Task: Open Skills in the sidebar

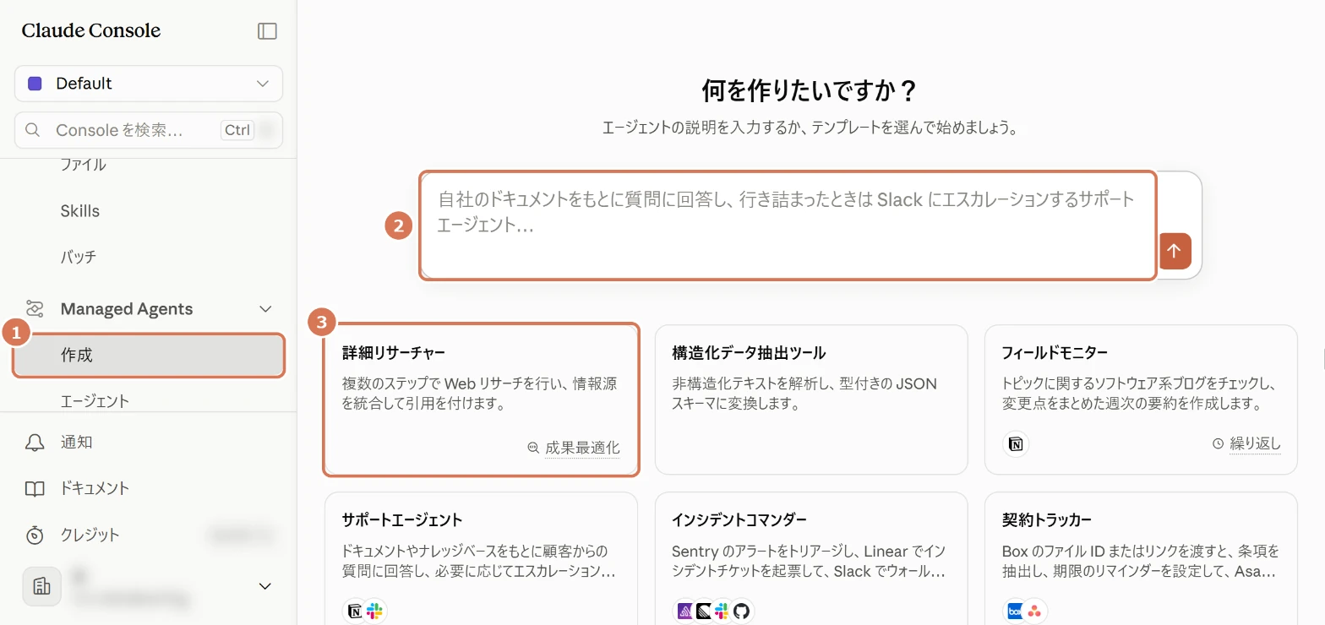Action: (80, 211)
